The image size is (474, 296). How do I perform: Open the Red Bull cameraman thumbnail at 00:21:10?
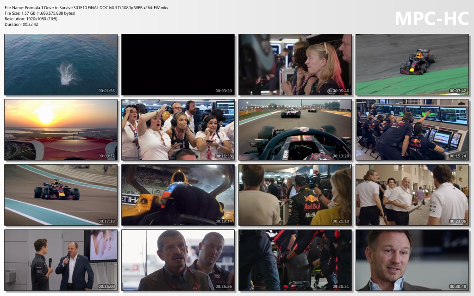(295, 195)
